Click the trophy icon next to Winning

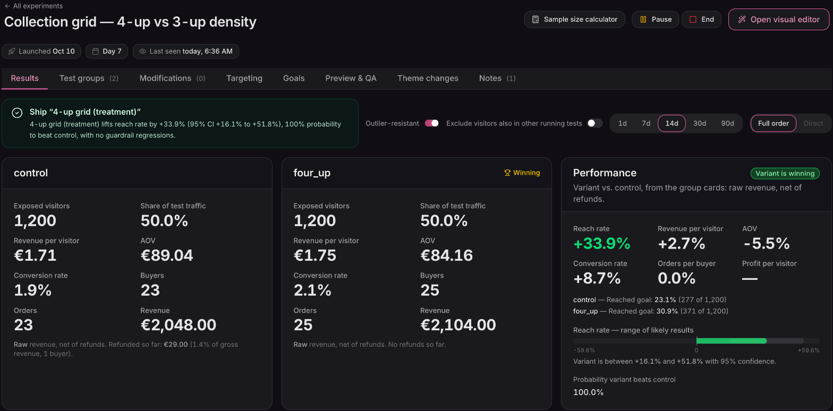[507, 173]
